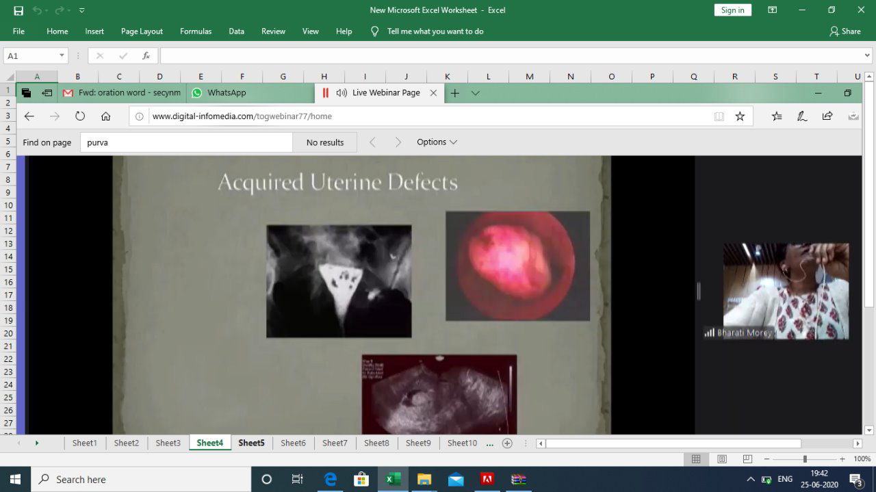Switch to Page Break Preview view

pos(747,459)
